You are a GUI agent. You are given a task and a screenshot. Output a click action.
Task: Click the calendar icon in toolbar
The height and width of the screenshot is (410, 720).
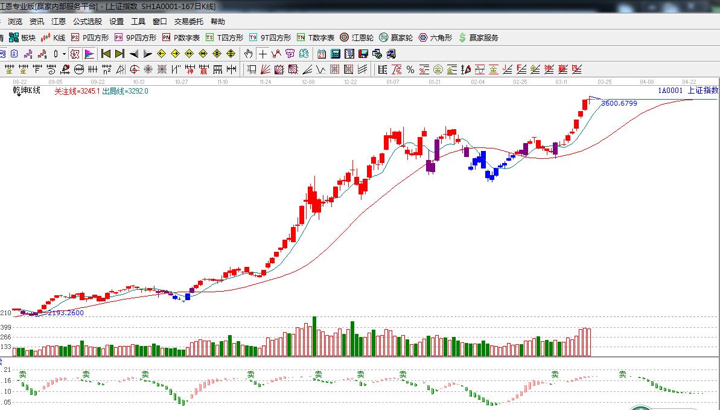pos(321,53)
